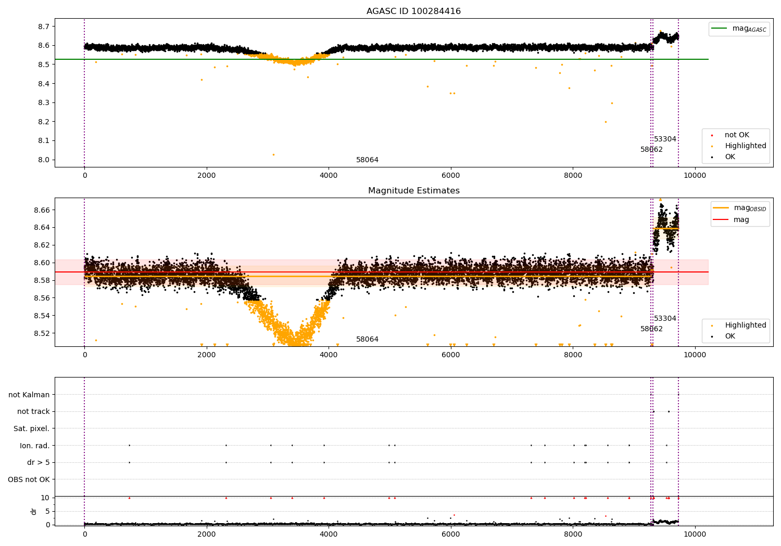Click the "OBS not OK" axis label
The height and width of the screenshot is (546, 781).
[29, 479]
